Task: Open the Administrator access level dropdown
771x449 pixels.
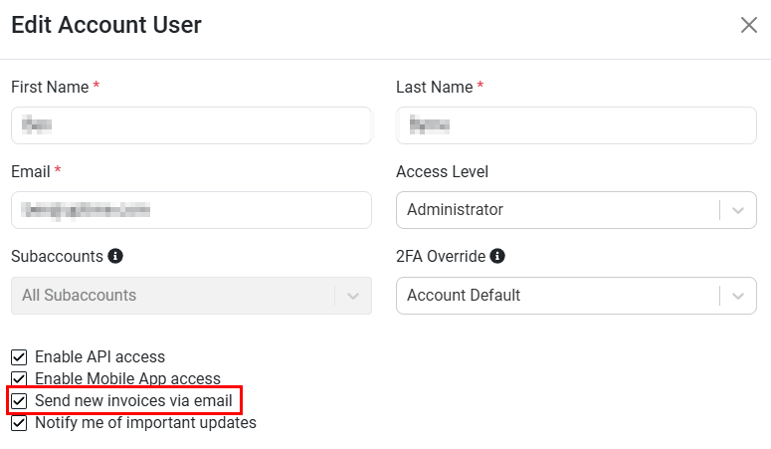Action: [x=576, y=210]
